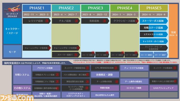Click the ゲーム動作の最適化 cell
This screenshot has width=180, height=101.
pos(134,81)
